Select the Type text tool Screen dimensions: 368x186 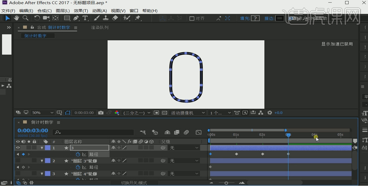click(85, 18)
